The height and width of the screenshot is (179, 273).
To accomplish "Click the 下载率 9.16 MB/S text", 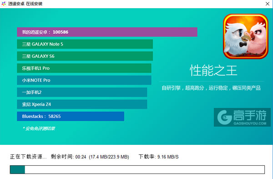I will pos(159,157).
